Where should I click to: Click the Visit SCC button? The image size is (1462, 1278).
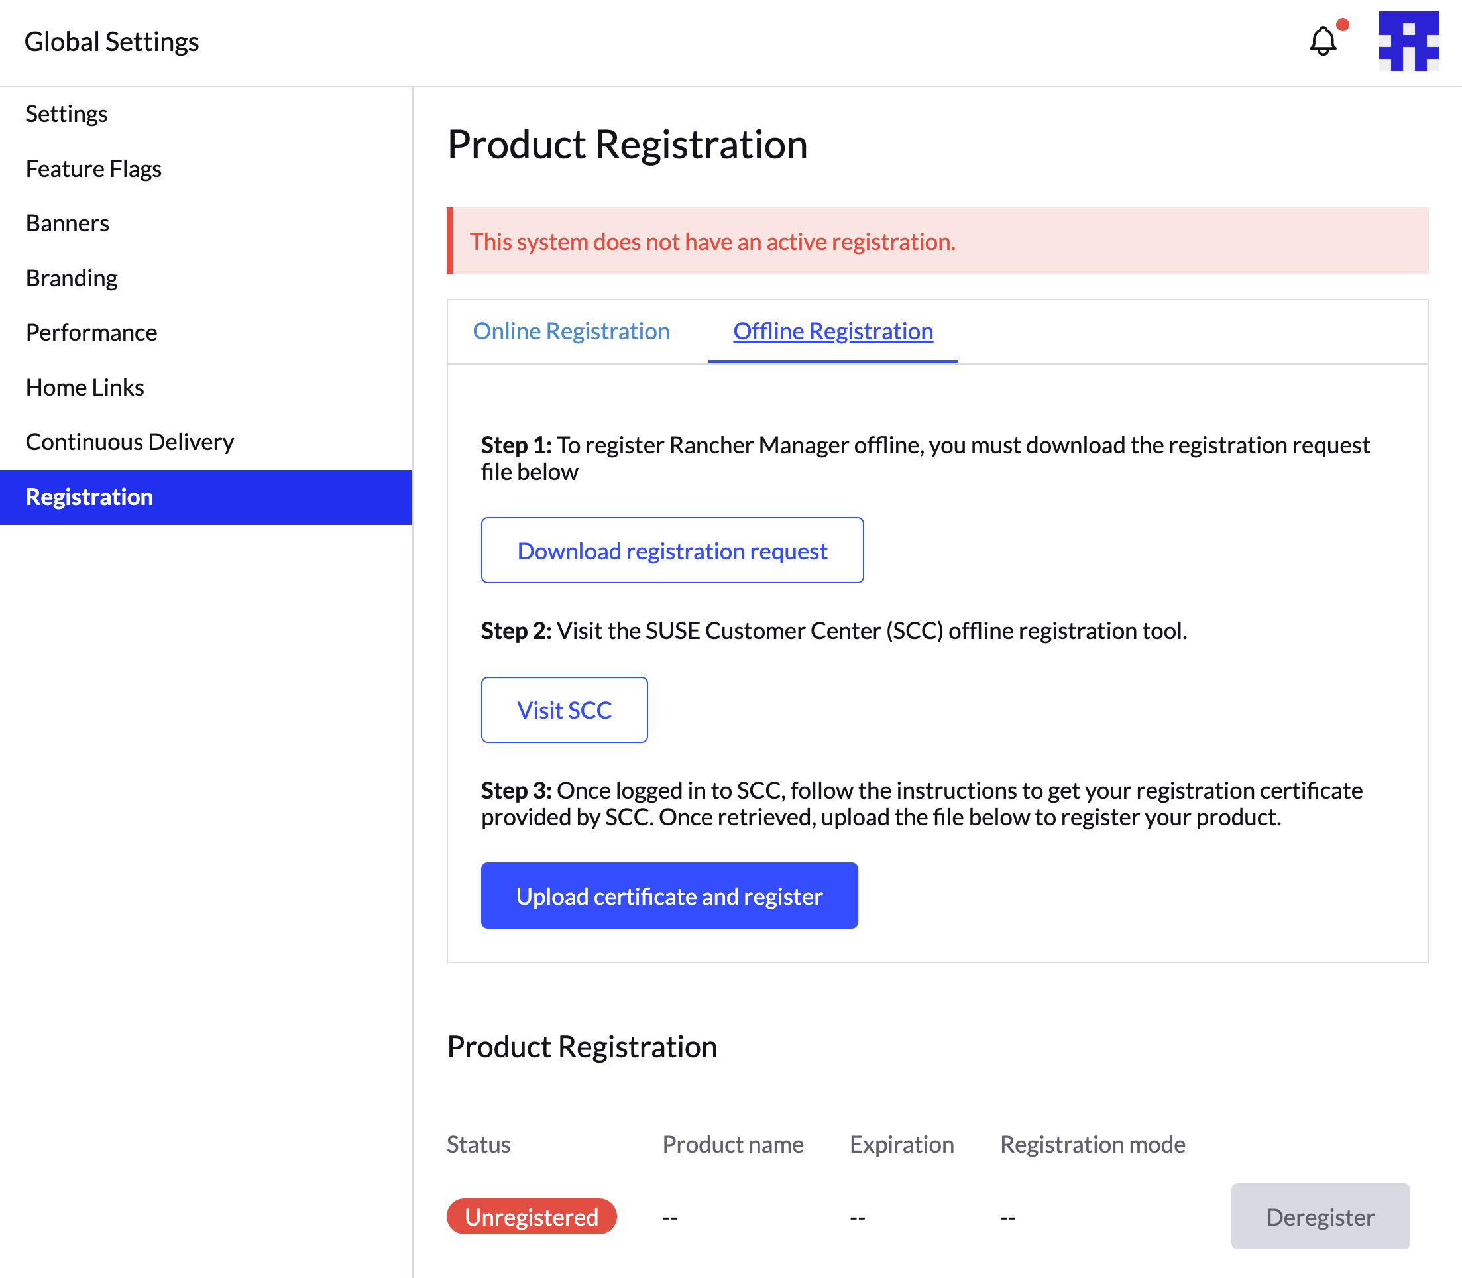[x=564, y=710]
